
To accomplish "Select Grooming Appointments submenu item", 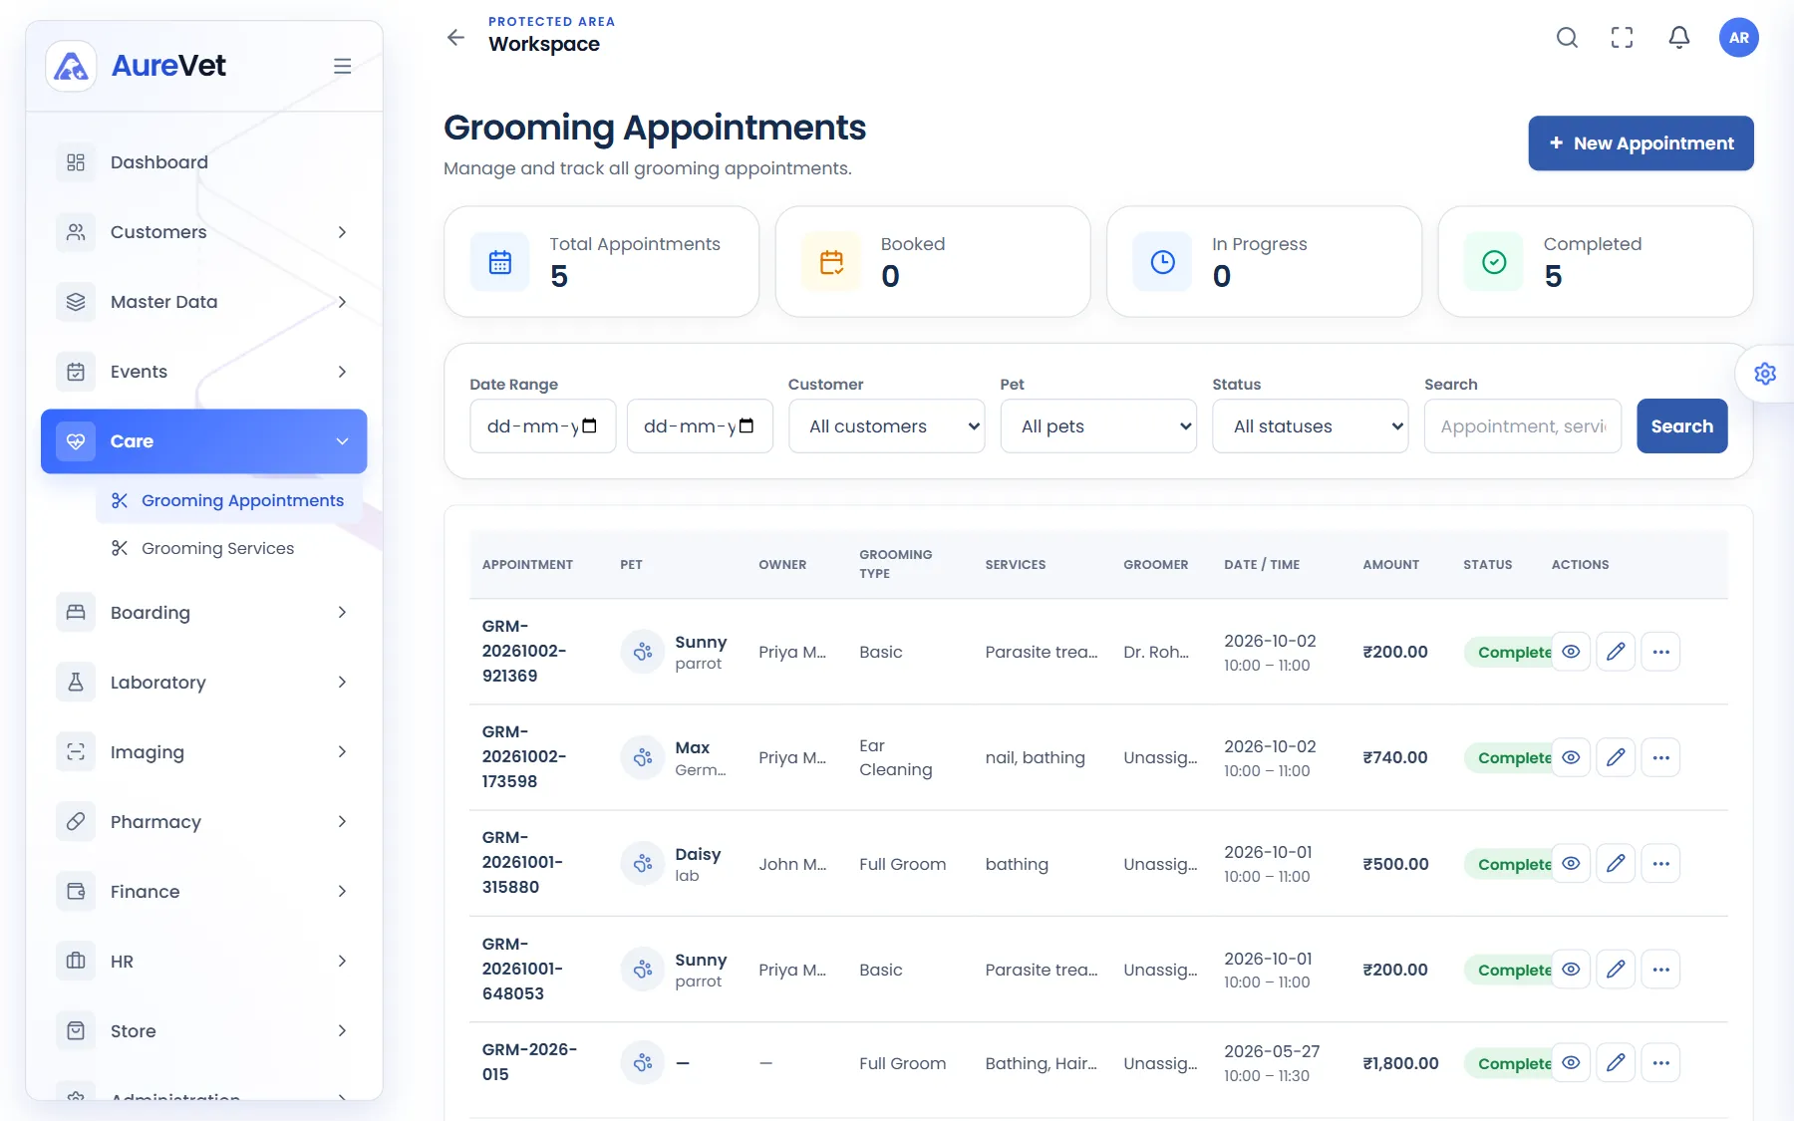I will 228,500.
